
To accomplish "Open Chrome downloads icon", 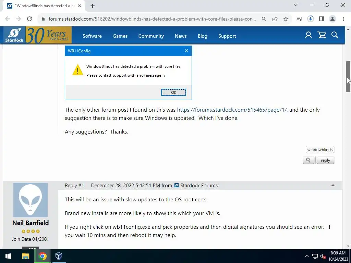I will (x=311, y=19).
